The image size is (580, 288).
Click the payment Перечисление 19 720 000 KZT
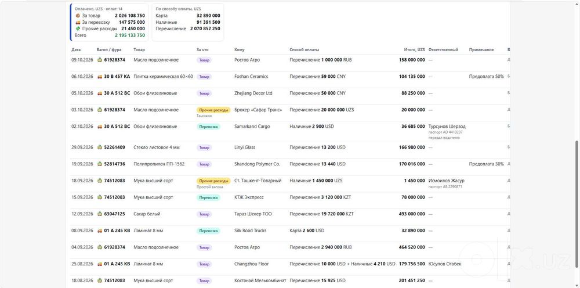click(321, 214)
